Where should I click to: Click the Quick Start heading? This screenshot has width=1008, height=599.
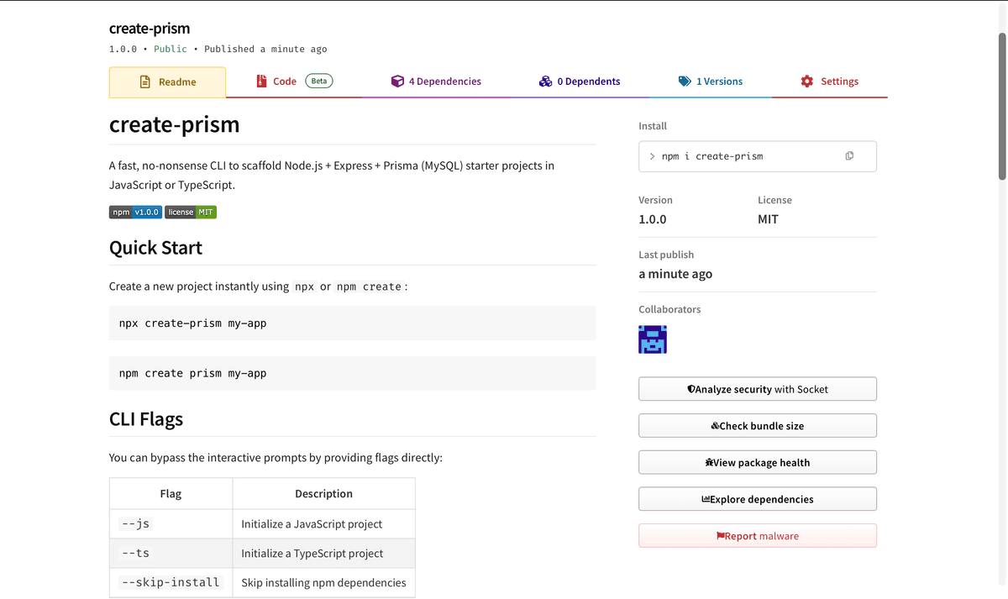pos(155,248)
